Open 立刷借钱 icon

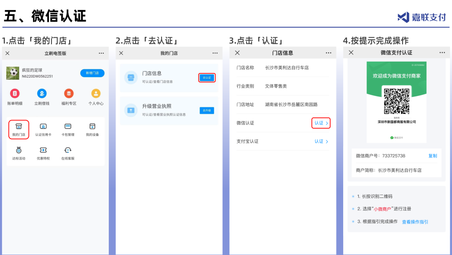(x=42, y=94)
